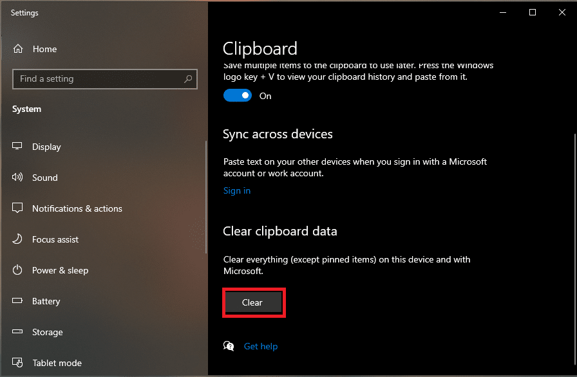Viewport: 577px width, 377px height.
Task: Open the Get help link
Action: point(260,345)
